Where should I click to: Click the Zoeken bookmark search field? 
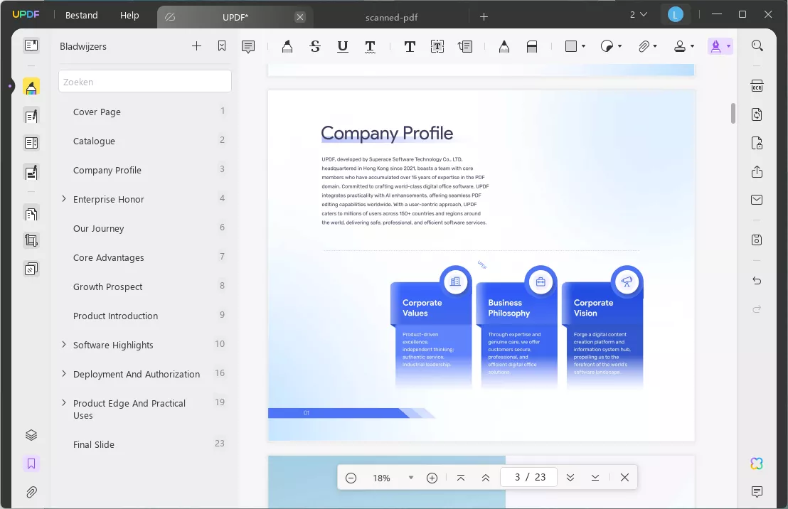click(x=145, y=82)
